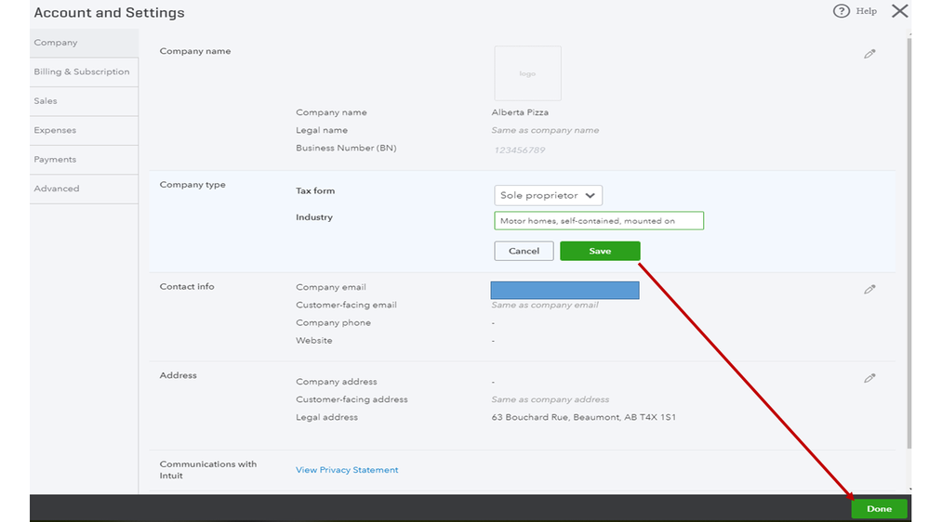Edit Company name section with pencil icon
The width and height of the screenshot is (929, 522).
click(869, 54)
